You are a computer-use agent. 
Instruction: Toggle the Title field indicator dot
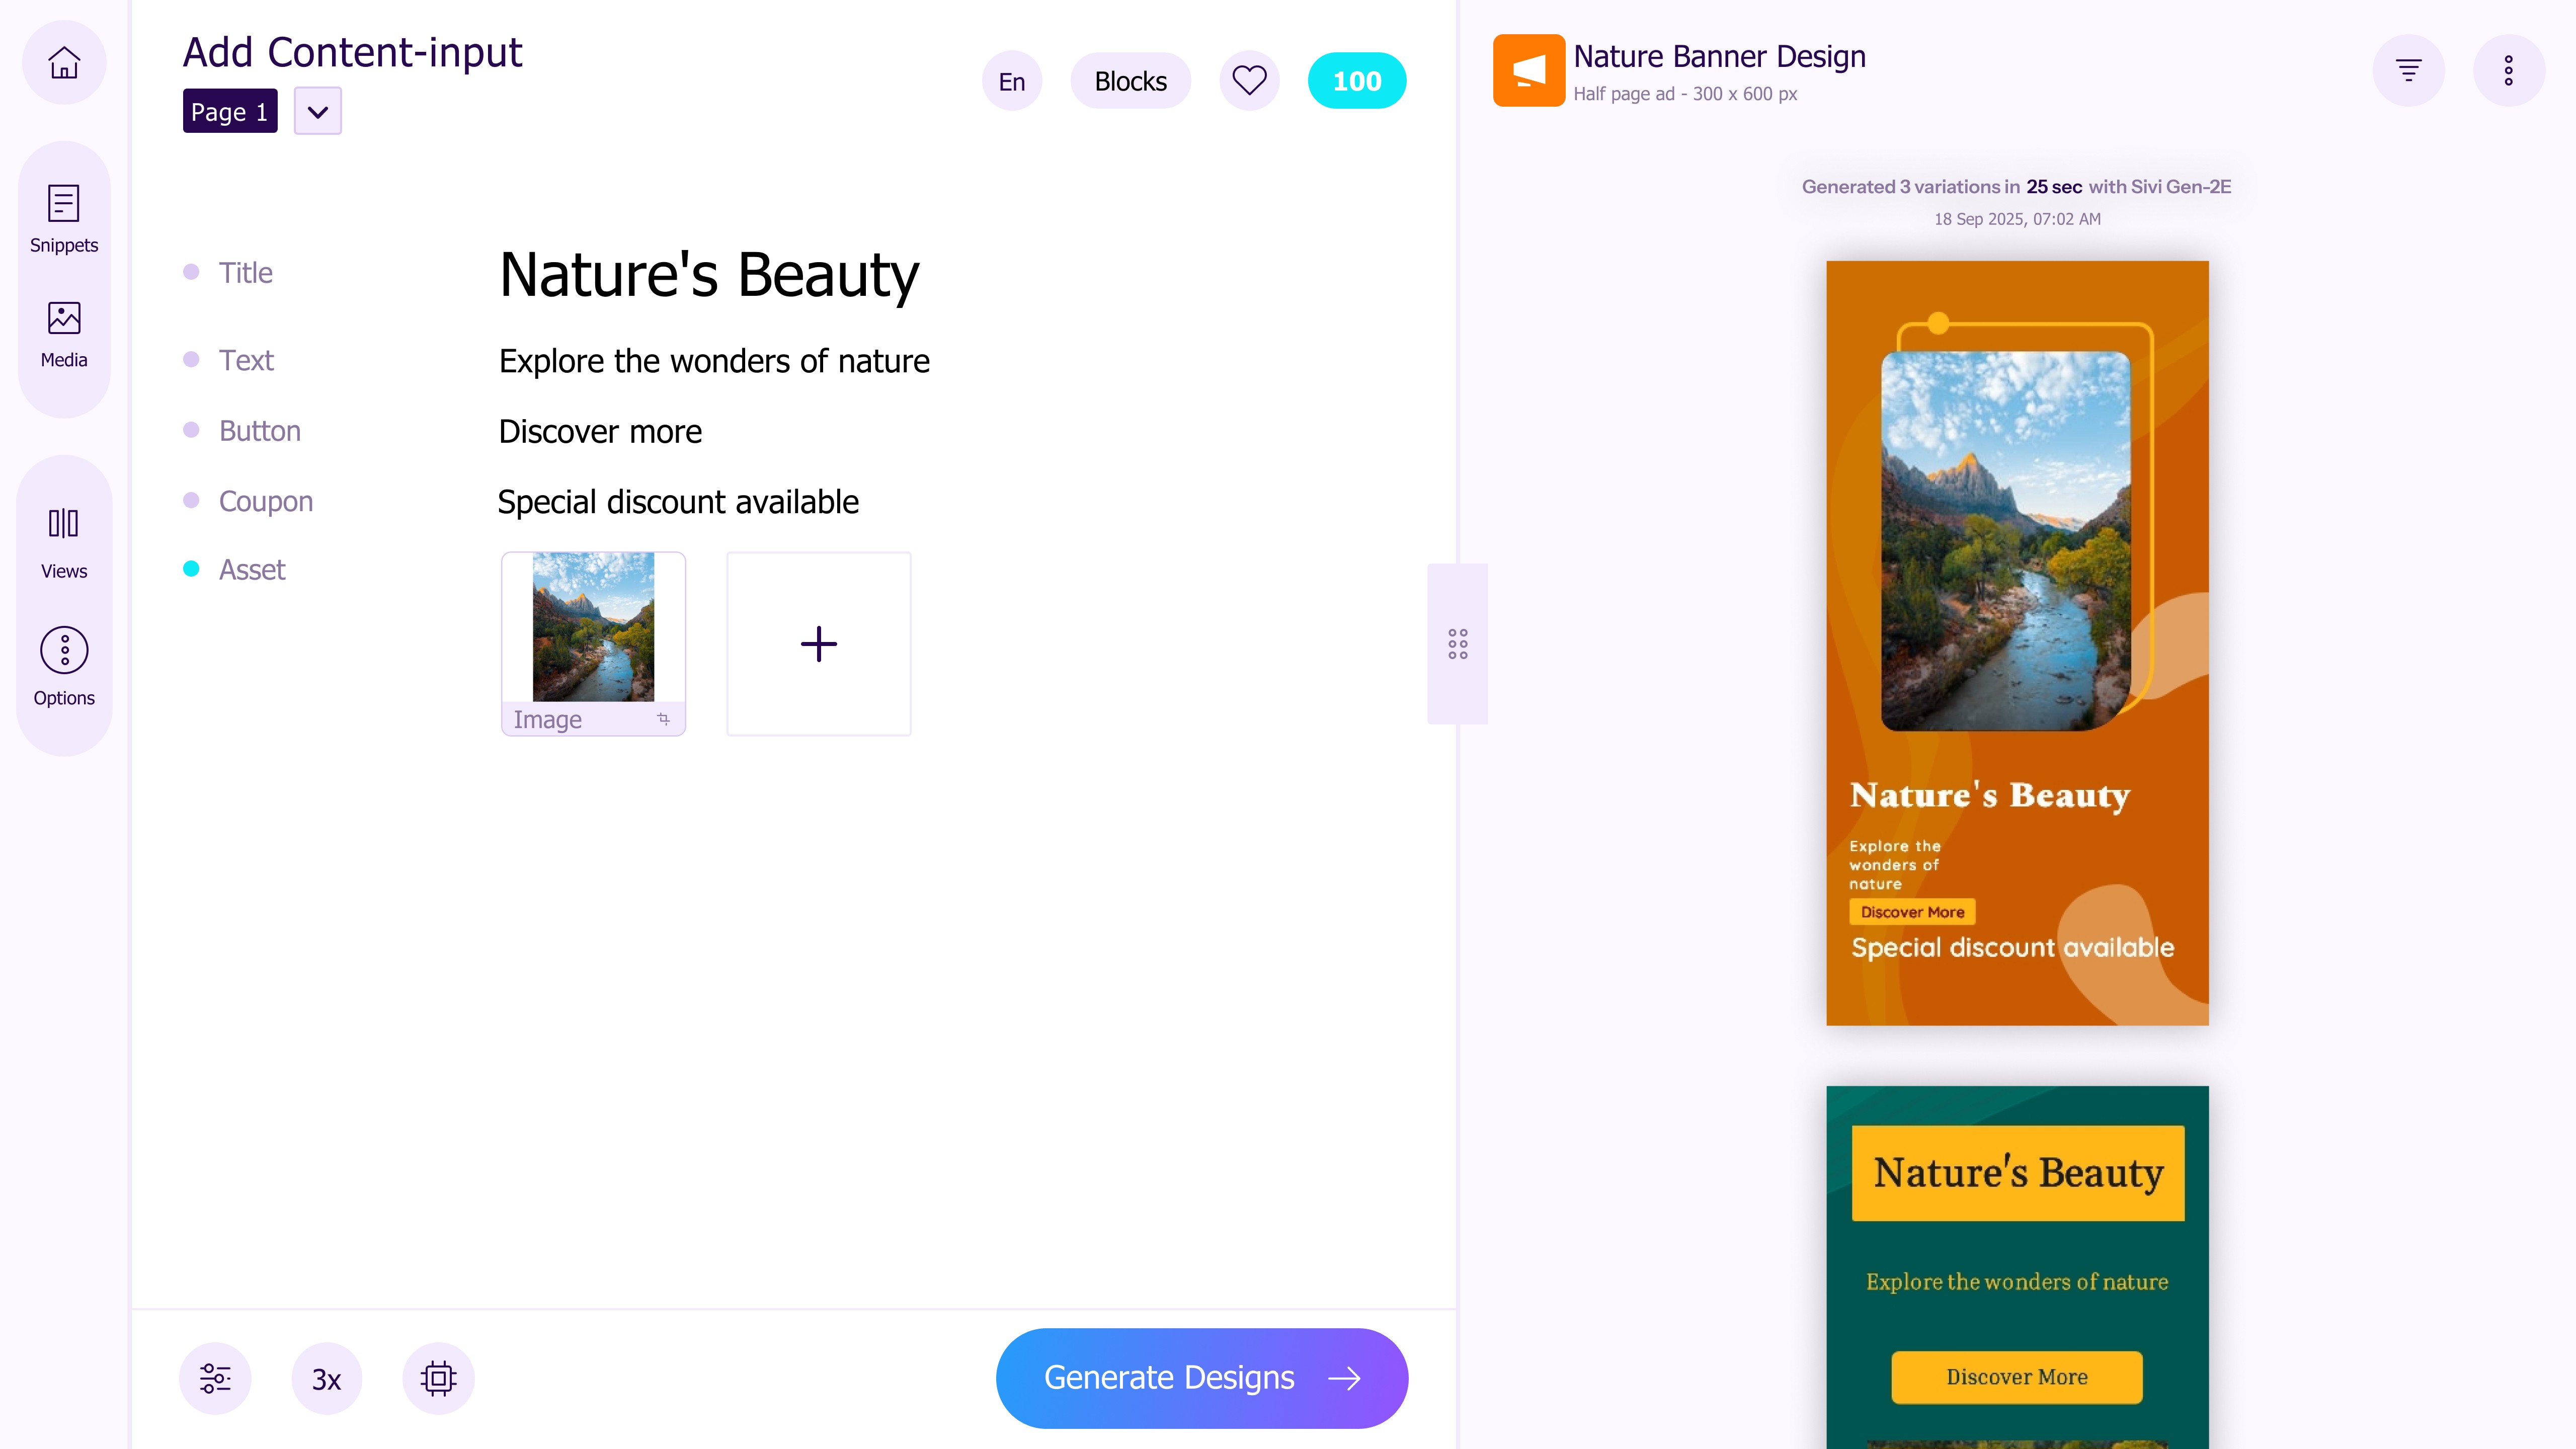click(x=191, y=271)
